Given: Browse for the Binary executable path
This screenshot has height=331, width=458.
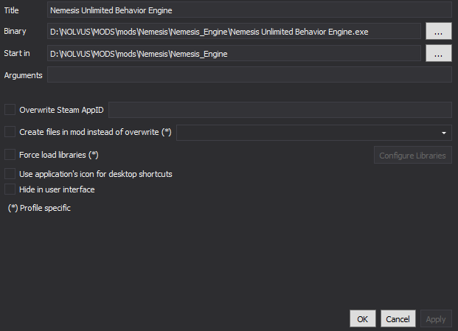Looking at the screenshot, I should [x=438, y=31].
